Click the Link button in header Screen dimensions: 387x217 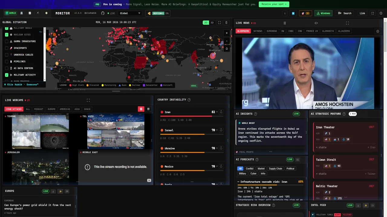click(x=362, y=13)
